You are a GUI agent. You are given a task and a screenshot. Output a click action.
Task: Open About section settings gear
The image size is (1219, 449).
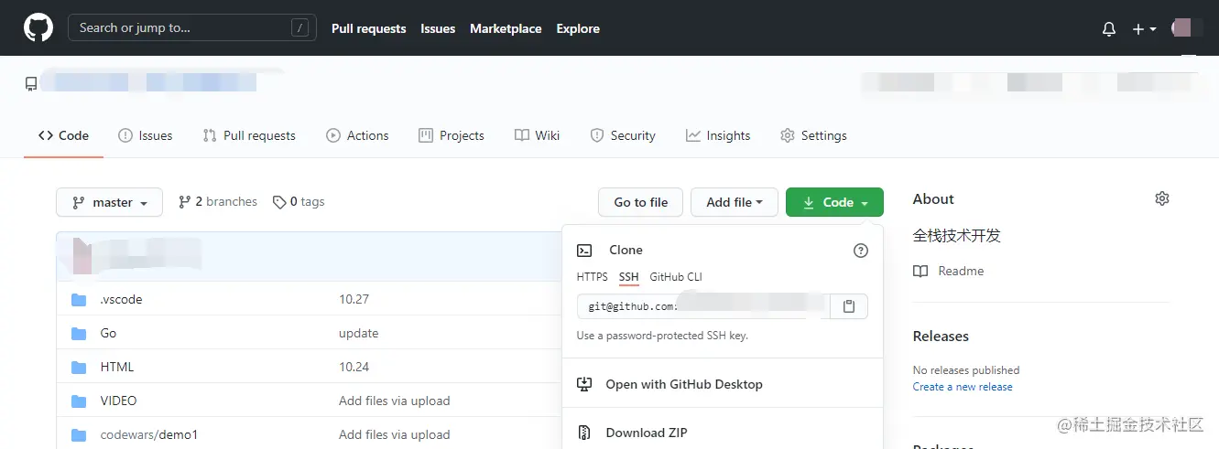tap(1162, 198)
